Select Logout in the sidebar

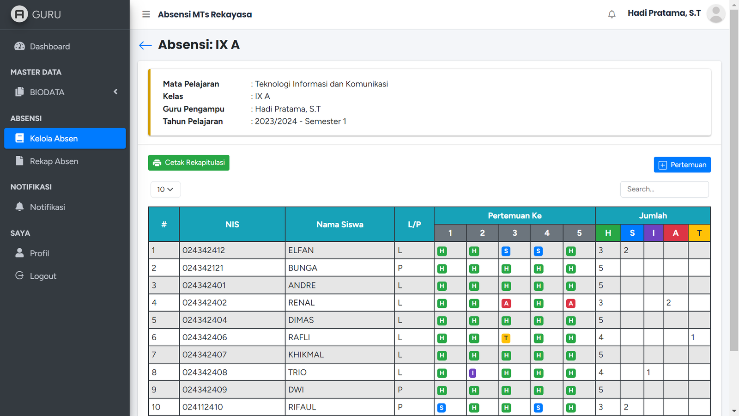[43, 276]
